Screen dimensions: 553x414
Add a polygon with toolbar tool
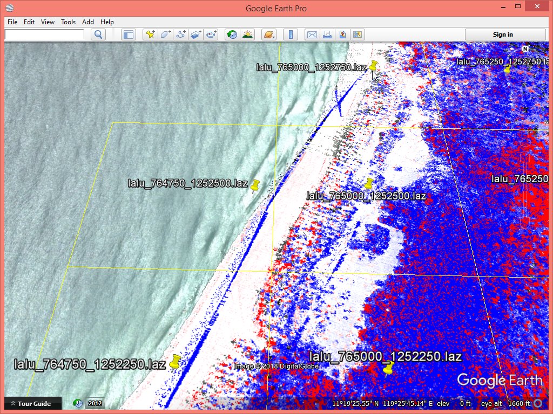[165, 34]
